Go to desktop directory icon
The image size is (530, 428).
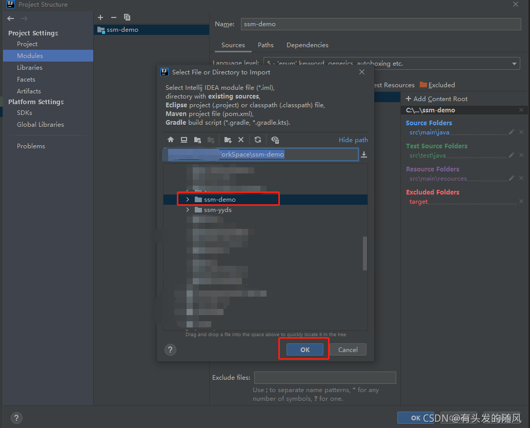pyautogui.click(x=184, y=140)
